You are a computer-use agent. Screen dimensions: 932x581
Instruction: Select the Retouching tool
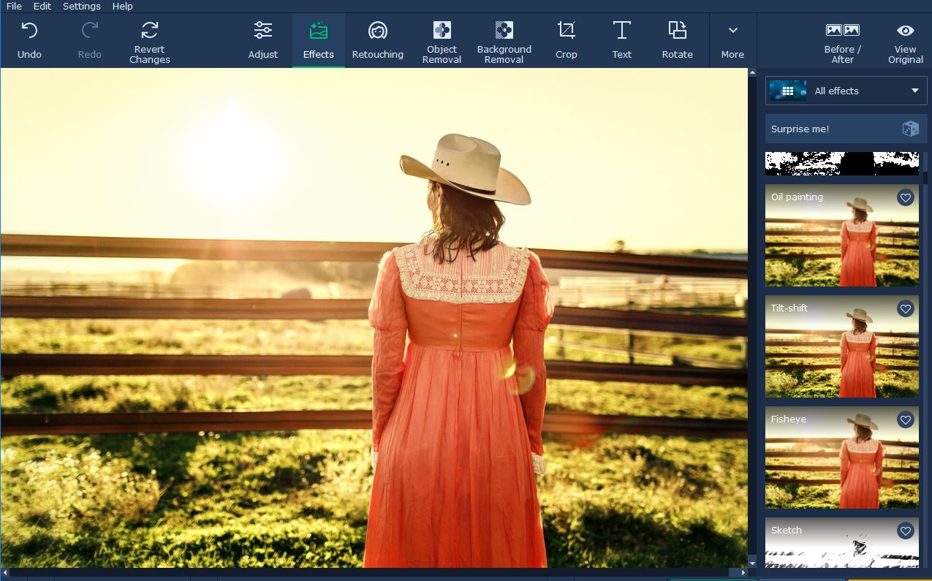378,40
